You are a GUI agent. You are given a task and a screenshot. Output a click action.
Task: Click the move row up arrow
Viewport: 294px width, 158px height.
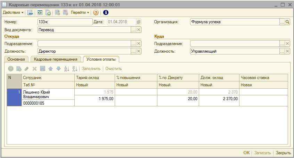click(x=51, y=69)
